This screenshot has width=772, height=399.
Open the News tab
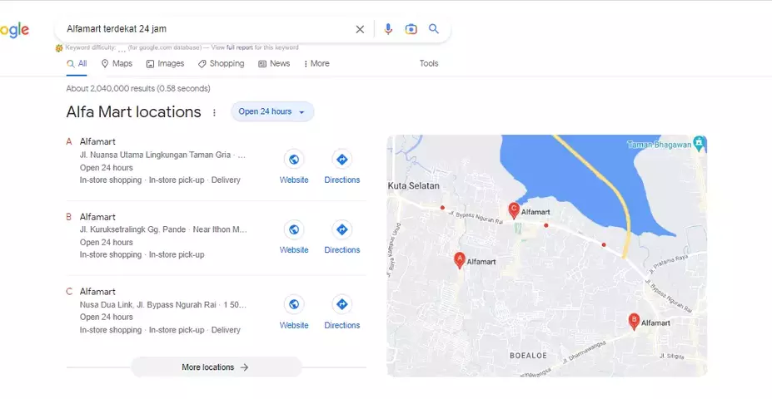tap(274, 63)
